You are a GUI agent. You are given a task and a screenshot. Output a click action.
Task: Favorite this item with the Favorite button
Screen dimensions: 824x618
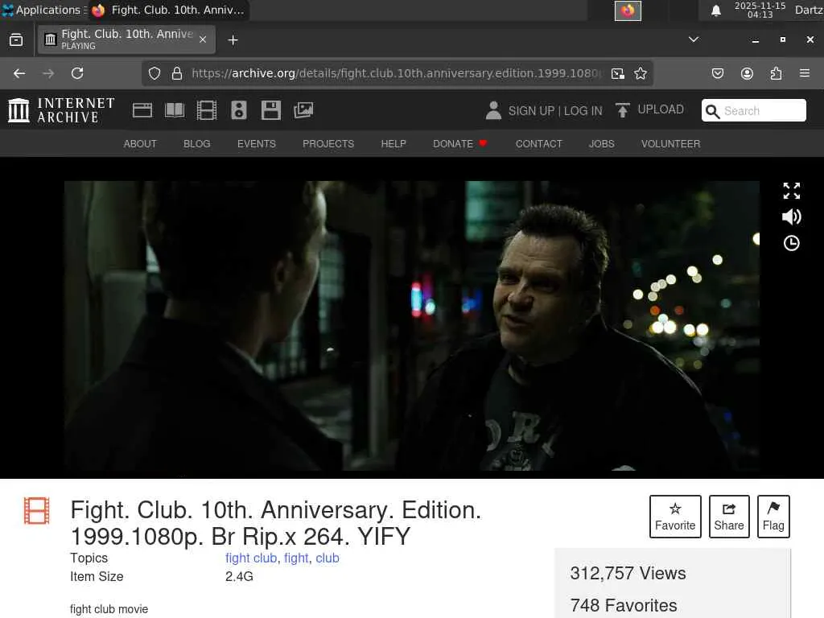[675, 517]
